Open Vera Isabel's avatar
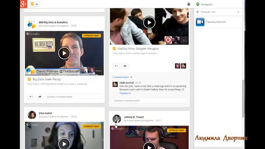 (31, 115)
